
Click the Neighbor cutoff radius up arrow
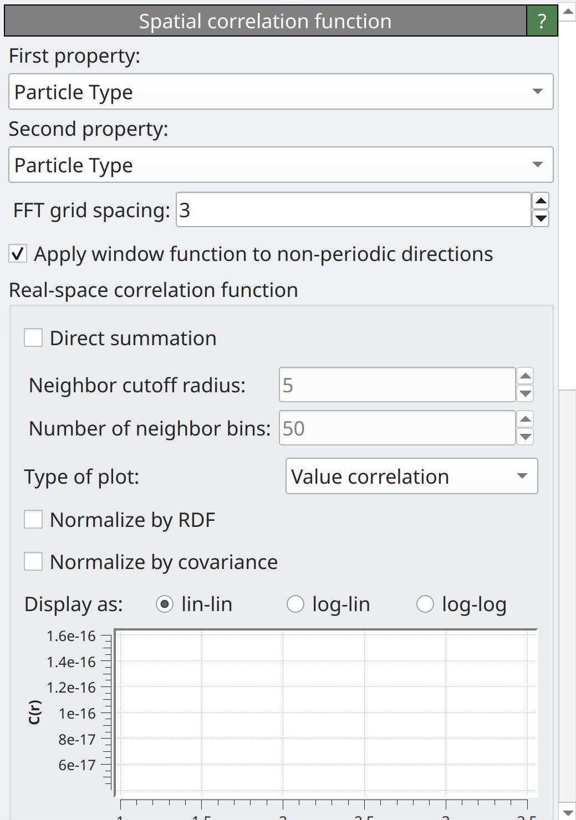click(525, 376)
